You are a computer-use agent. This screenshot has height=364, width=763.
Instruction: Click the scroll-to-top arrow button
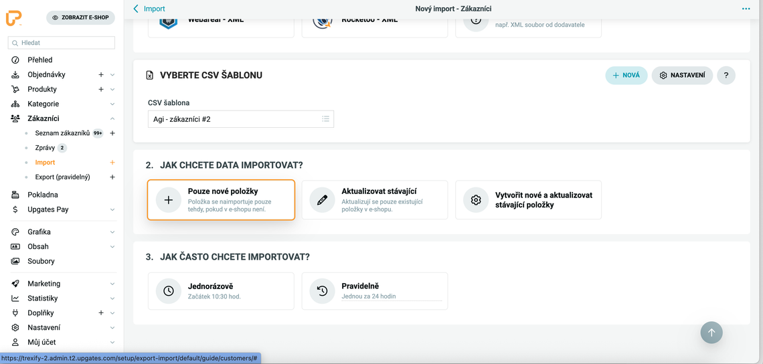point(711,333)
